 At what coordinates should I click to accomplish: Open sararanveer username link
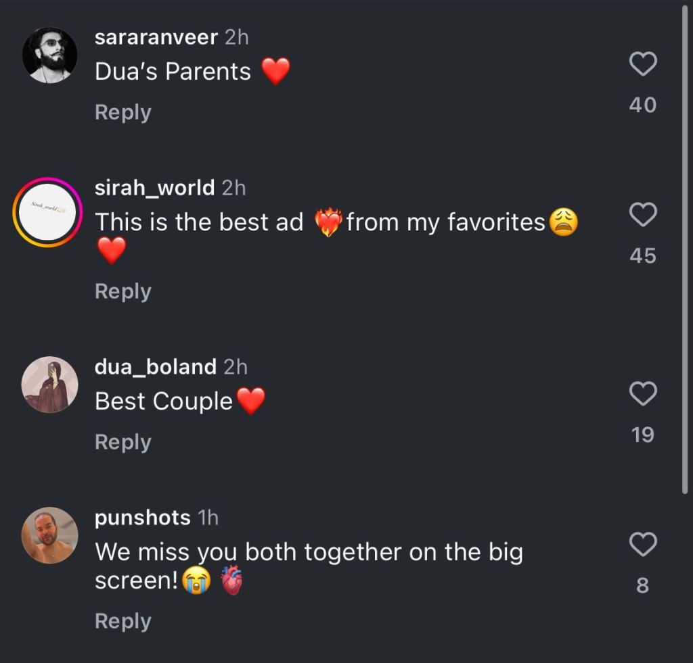(156, 37)
